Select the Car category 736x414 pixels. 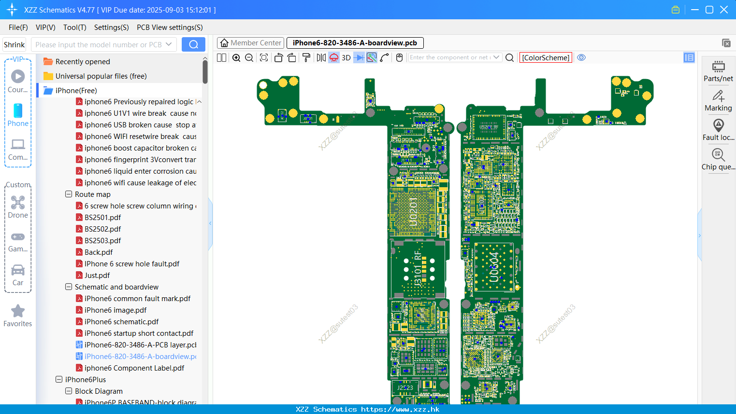(x=18, y=274)
